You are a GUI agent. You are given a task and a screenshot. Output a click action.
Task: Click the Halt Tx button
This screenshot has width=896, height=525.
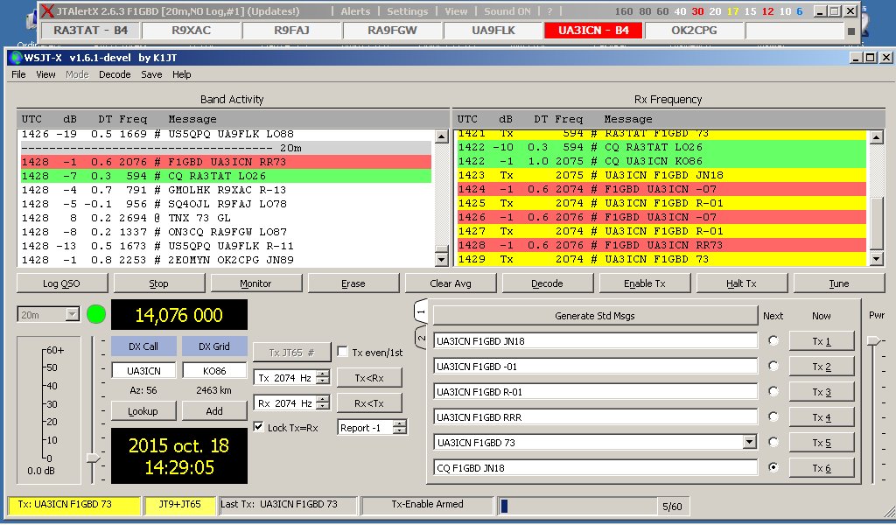741,283
